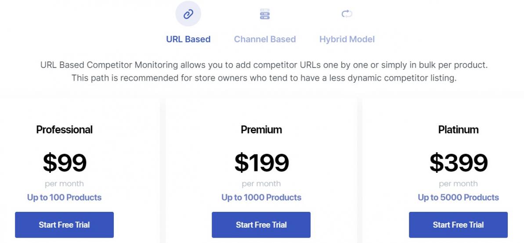Click the server stack icon above Channel Based

click(264, 14)
